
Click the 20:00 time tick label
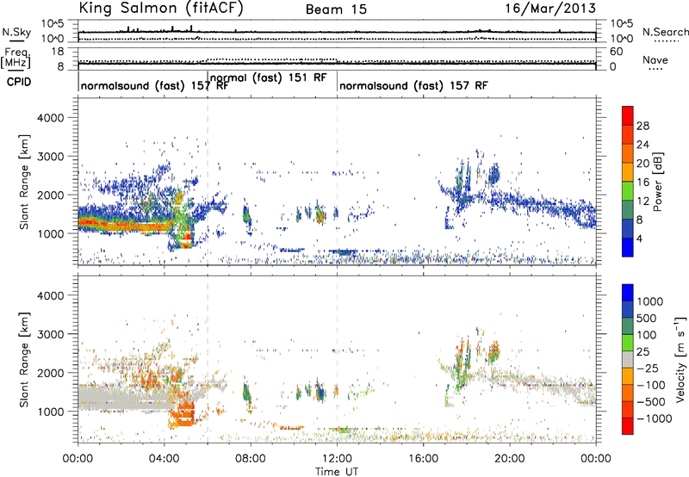510,459
